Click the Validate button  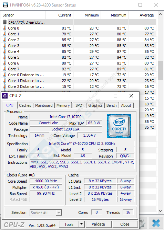(98, 224)
